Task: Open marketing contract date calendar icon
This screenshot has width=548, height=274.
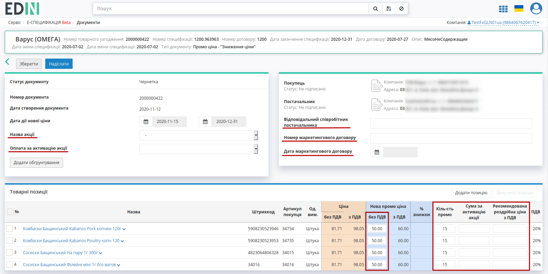Action: pos(377,152)
